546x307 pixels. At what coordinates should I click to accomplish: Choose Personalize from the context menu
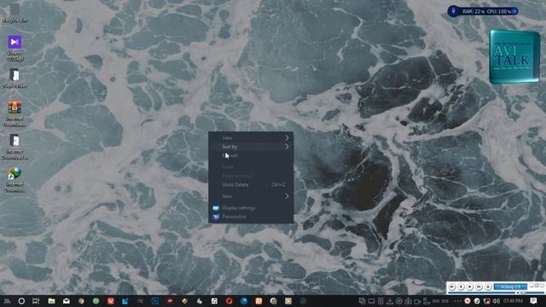coord(251,217)
